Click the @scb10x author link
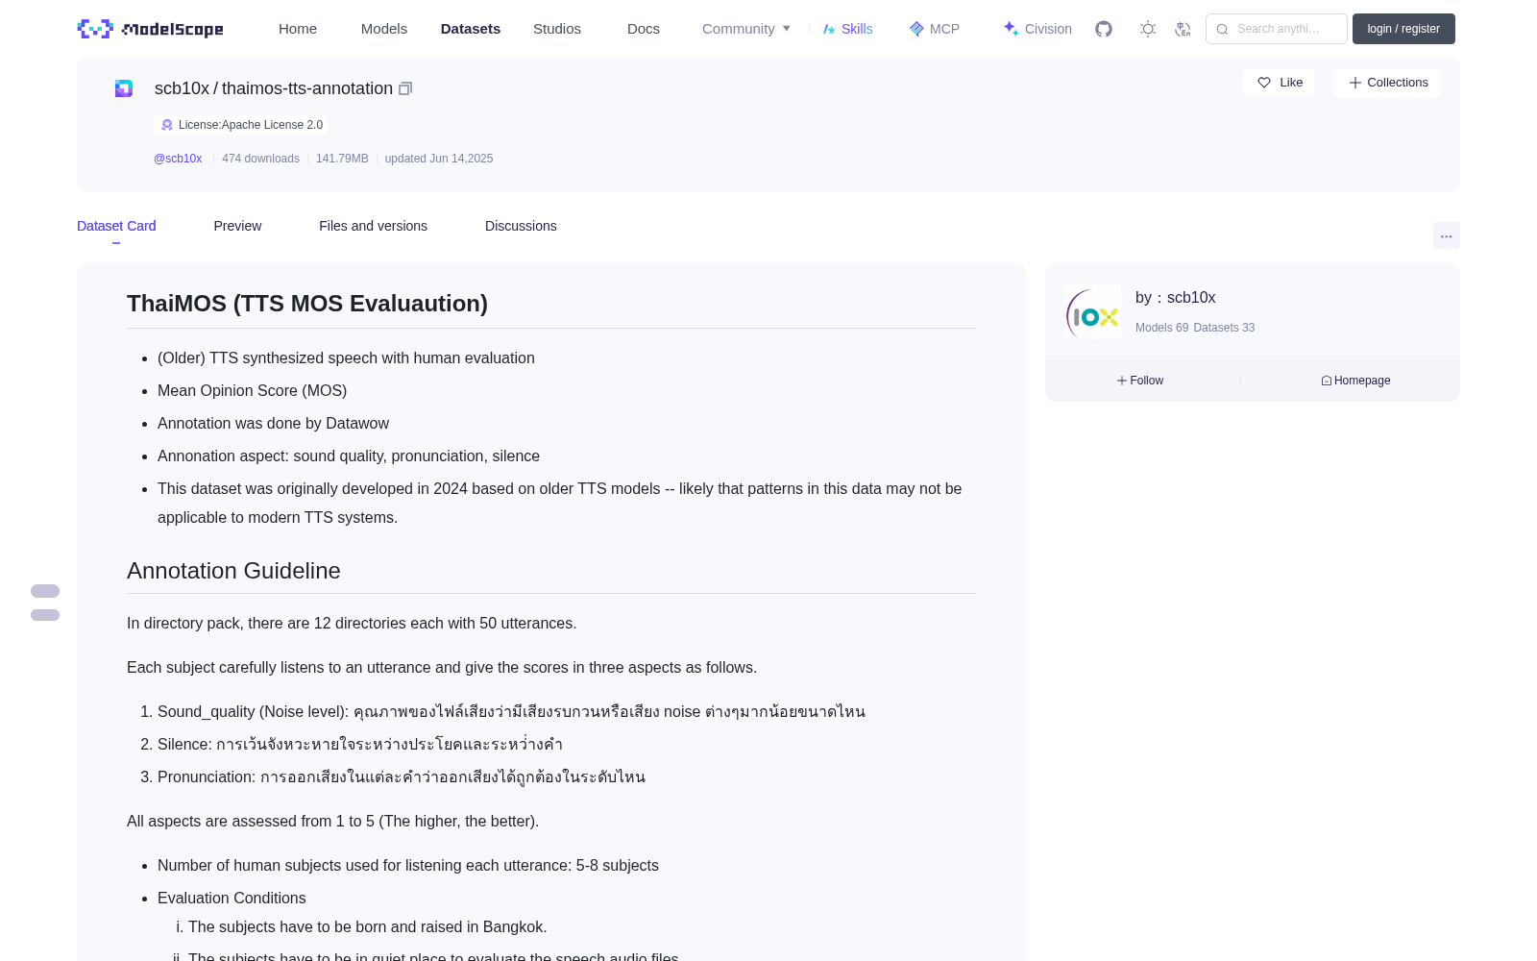Image resolution: width=1537 pixels, height=961 pixels. click(178, 159)
